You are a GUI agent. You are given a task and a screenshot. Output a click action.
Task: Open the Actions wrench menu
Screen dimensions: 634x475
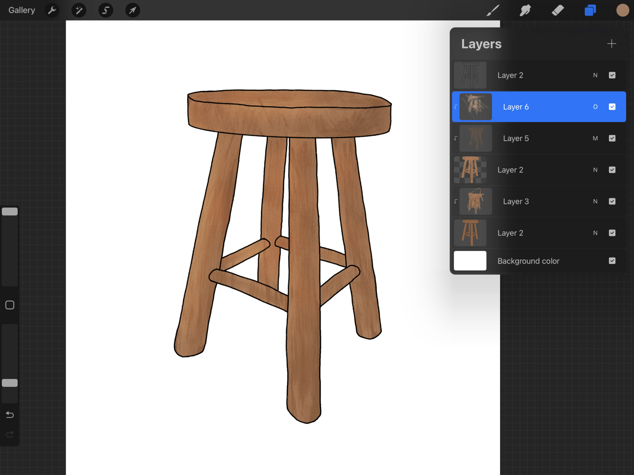click(52, 10)
